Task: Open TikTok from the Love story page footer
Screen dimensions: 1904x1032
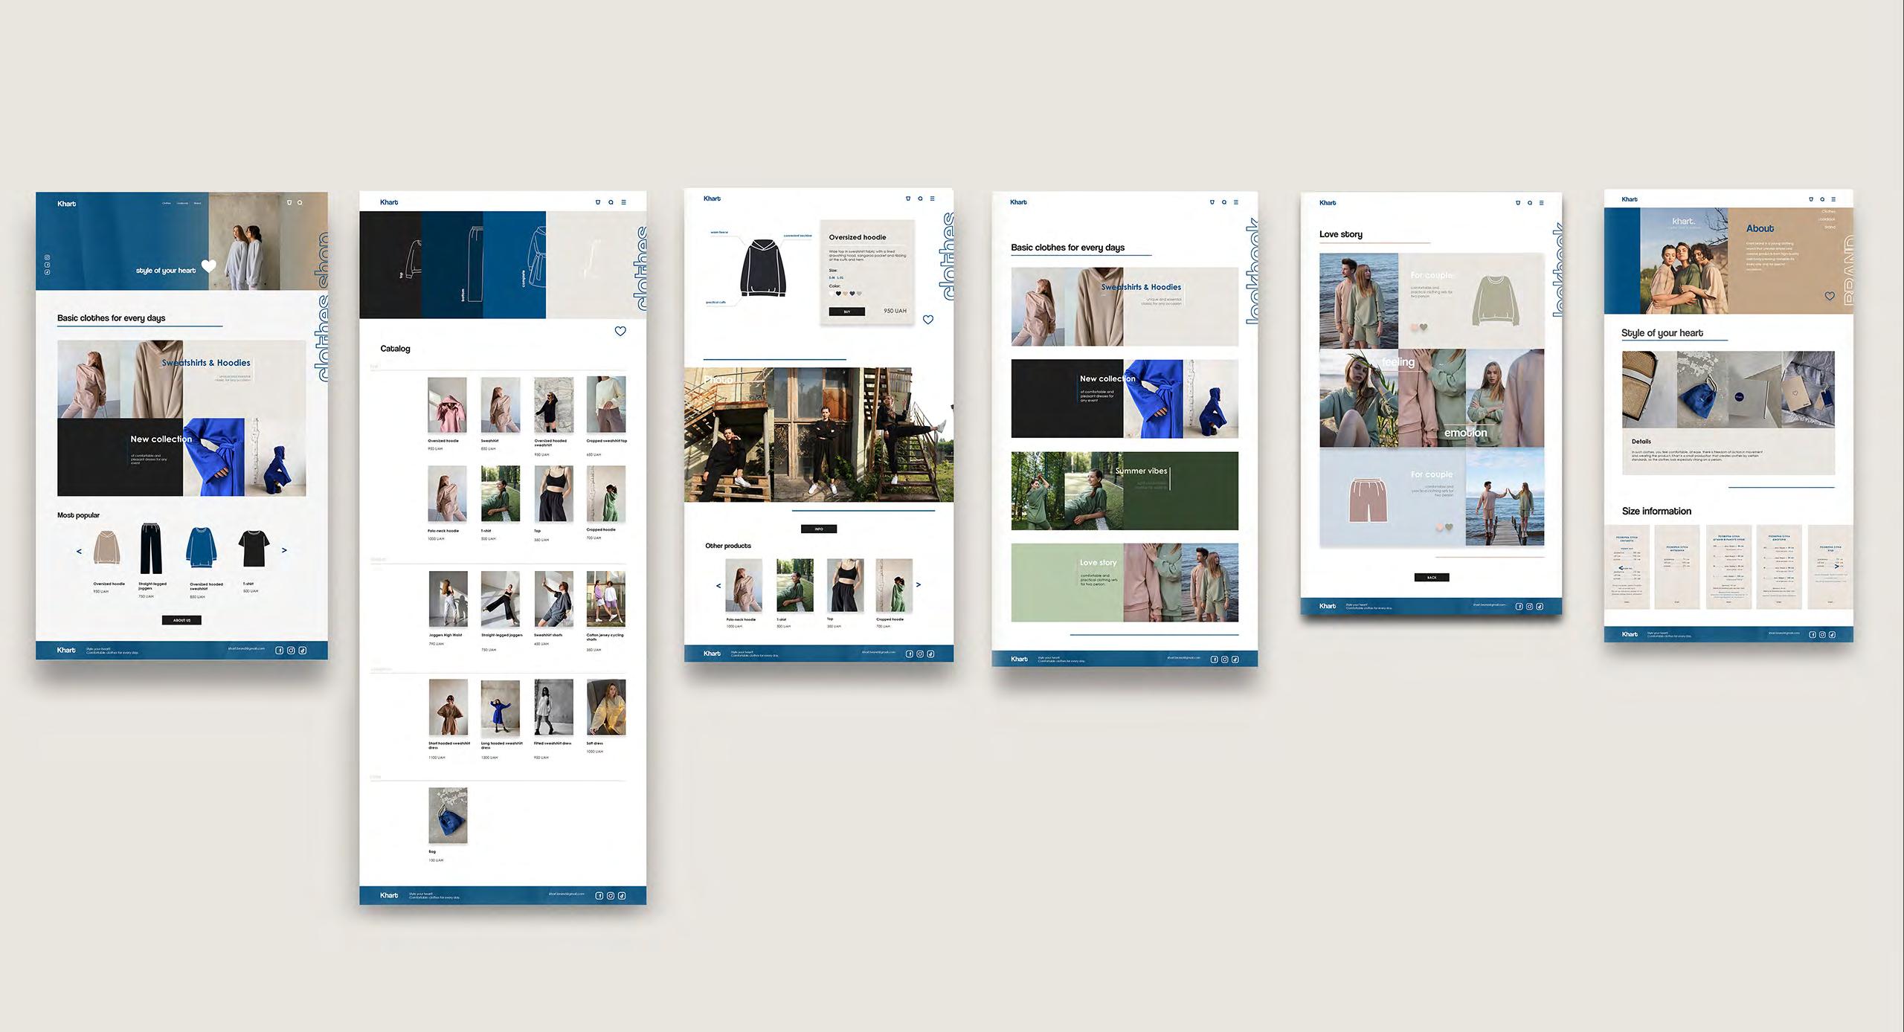Action: tap(1540, 606)
